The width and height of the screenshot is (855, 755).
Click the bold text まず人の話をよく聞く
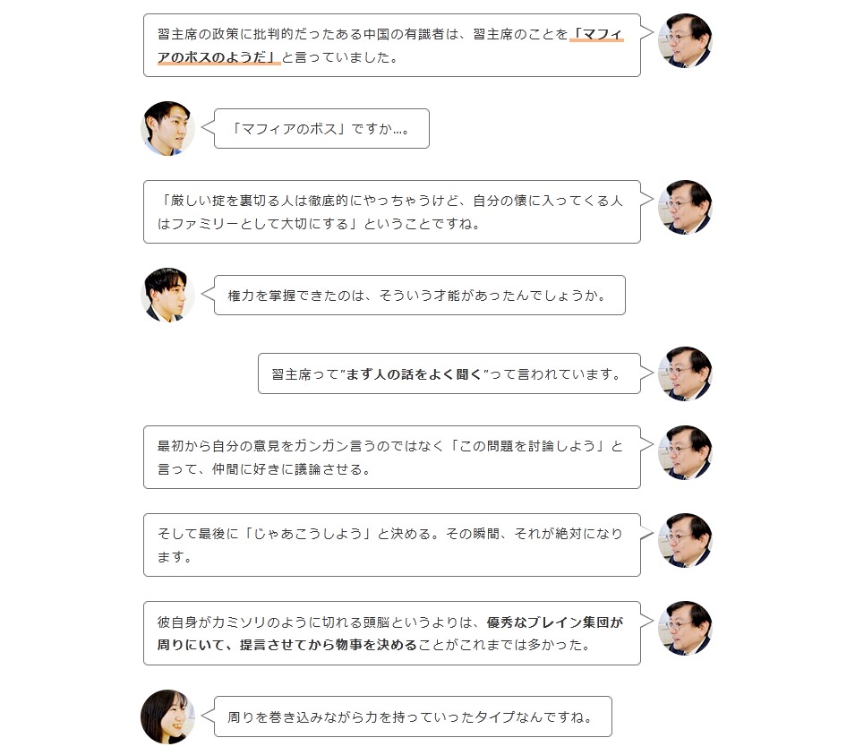point(415,374)
